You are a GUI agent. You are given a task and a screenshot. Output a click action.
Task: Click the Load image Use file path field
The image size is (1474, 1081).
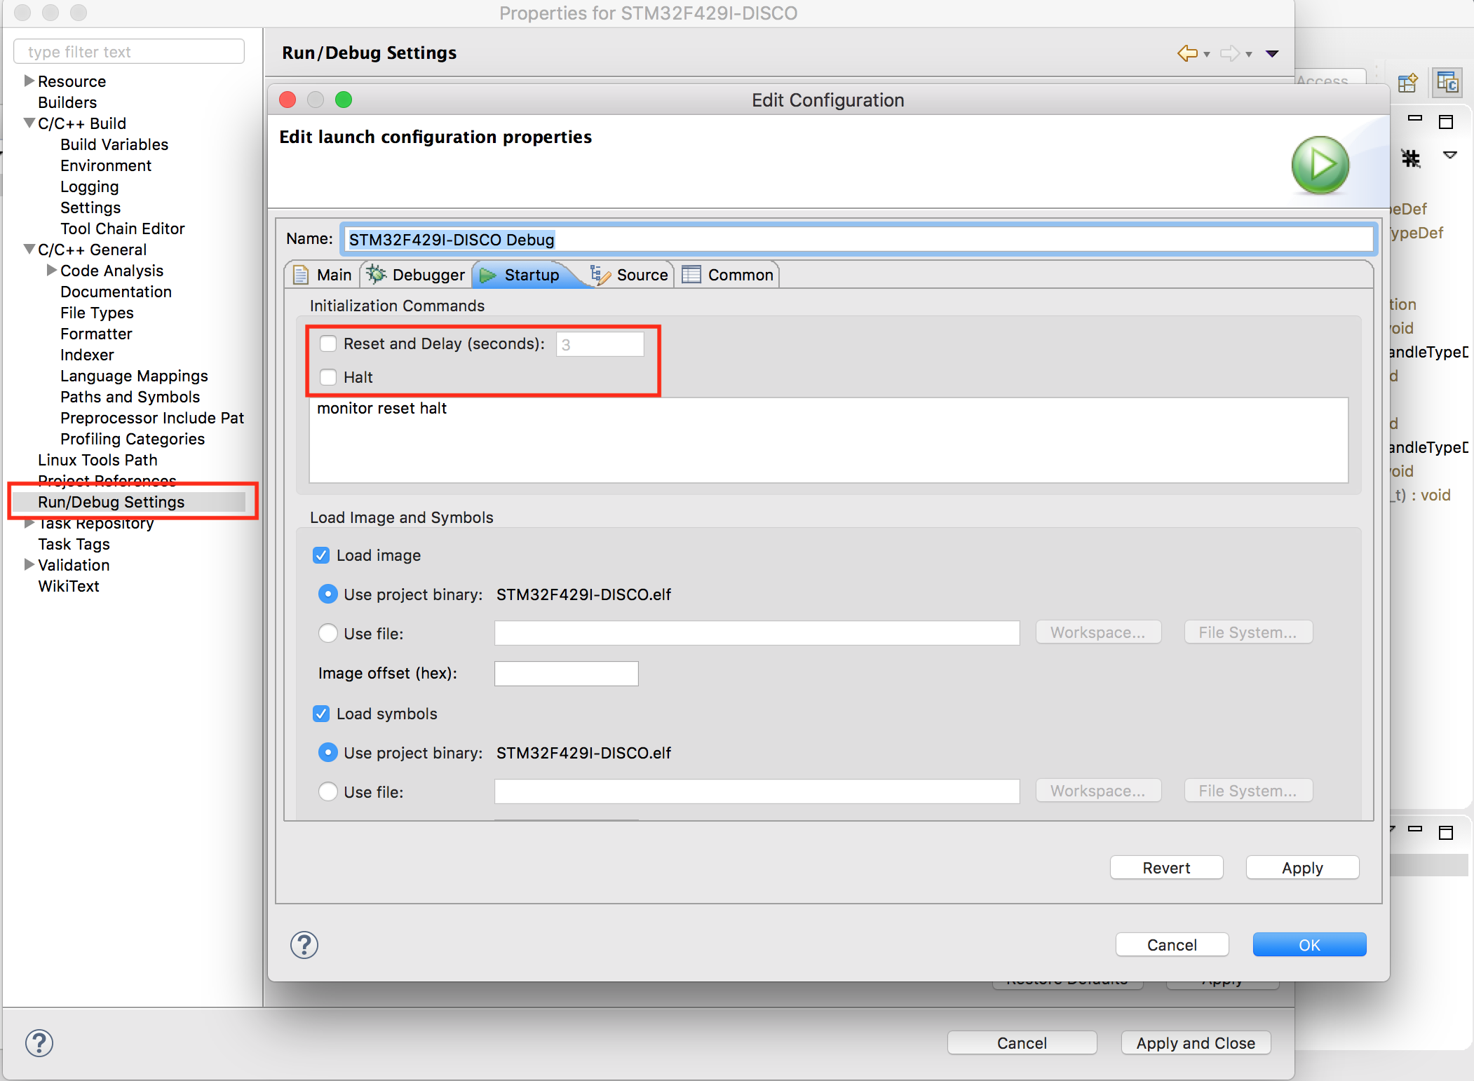757,633
